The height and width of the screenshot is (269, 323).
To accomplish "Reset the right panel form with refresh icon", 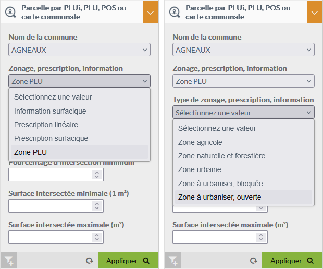I will pyautogui.click(x=253, y=261).
